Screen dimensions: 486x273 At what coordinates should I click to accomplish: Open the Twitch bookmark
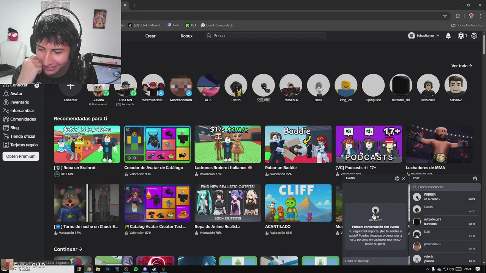click(175, 25)
